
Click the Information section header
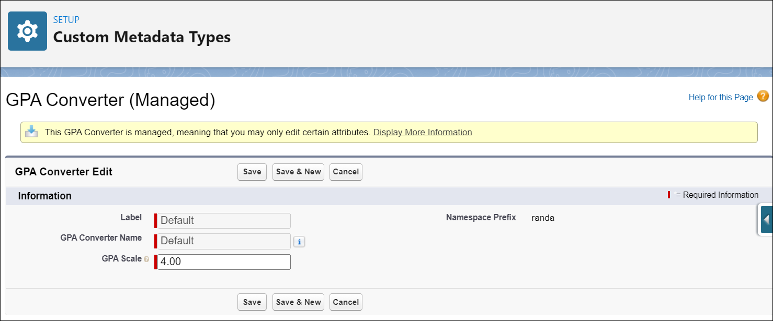coord(45,196)
